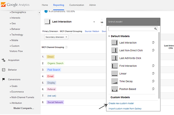Click Import custom model from Gallery
Screen dimensions: 174x115
pos(125,109)
